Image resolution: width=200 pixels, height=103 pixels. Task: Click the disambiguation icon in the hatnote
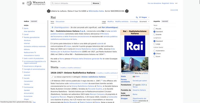click(52, 27)
